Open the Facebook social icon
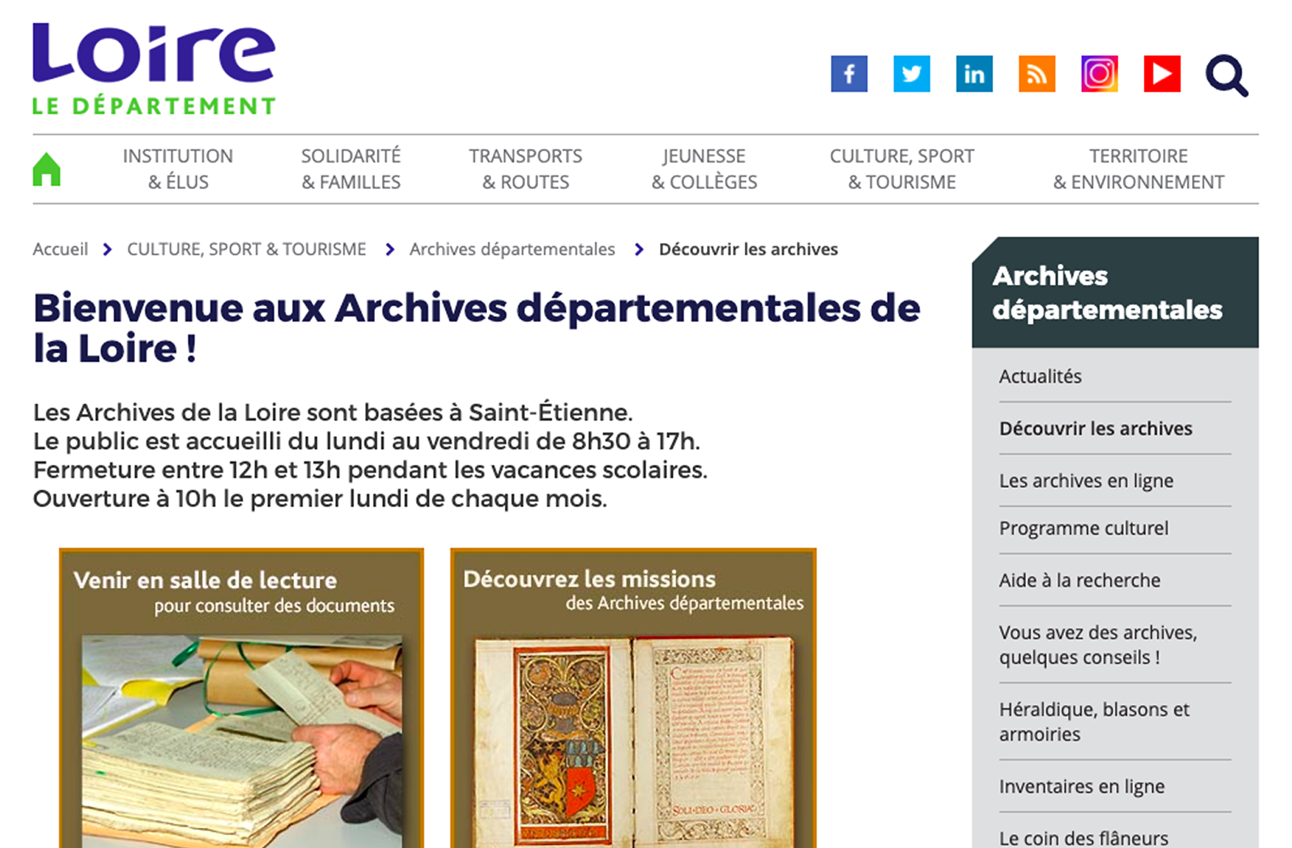 pos(849,74)
